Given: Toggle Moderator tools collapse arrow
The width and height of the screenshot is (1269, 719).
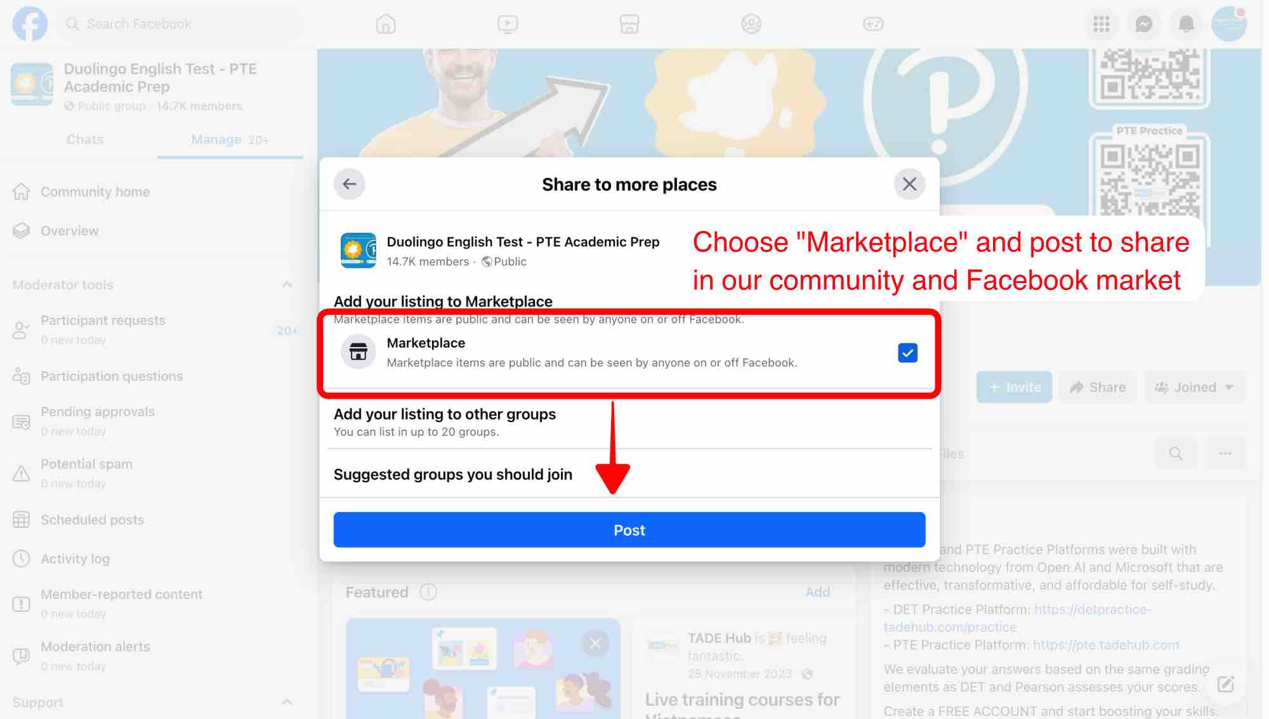Looking at the screenshot, I should [289, 284].
